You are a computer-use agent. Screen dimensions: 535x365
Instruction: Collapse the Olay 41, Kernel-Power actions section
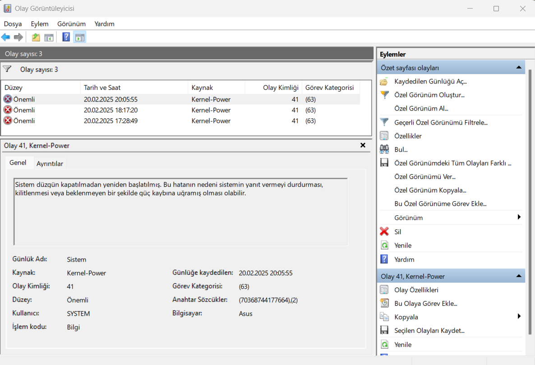(519, 276)
